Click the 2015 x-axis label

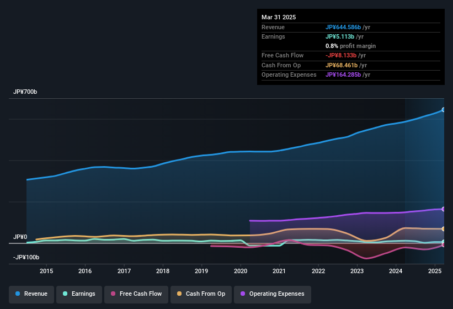pos(46,271)
